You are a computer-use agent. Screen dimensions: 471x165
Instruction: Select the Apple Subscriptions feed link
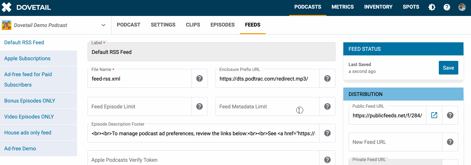click(27, 59)
